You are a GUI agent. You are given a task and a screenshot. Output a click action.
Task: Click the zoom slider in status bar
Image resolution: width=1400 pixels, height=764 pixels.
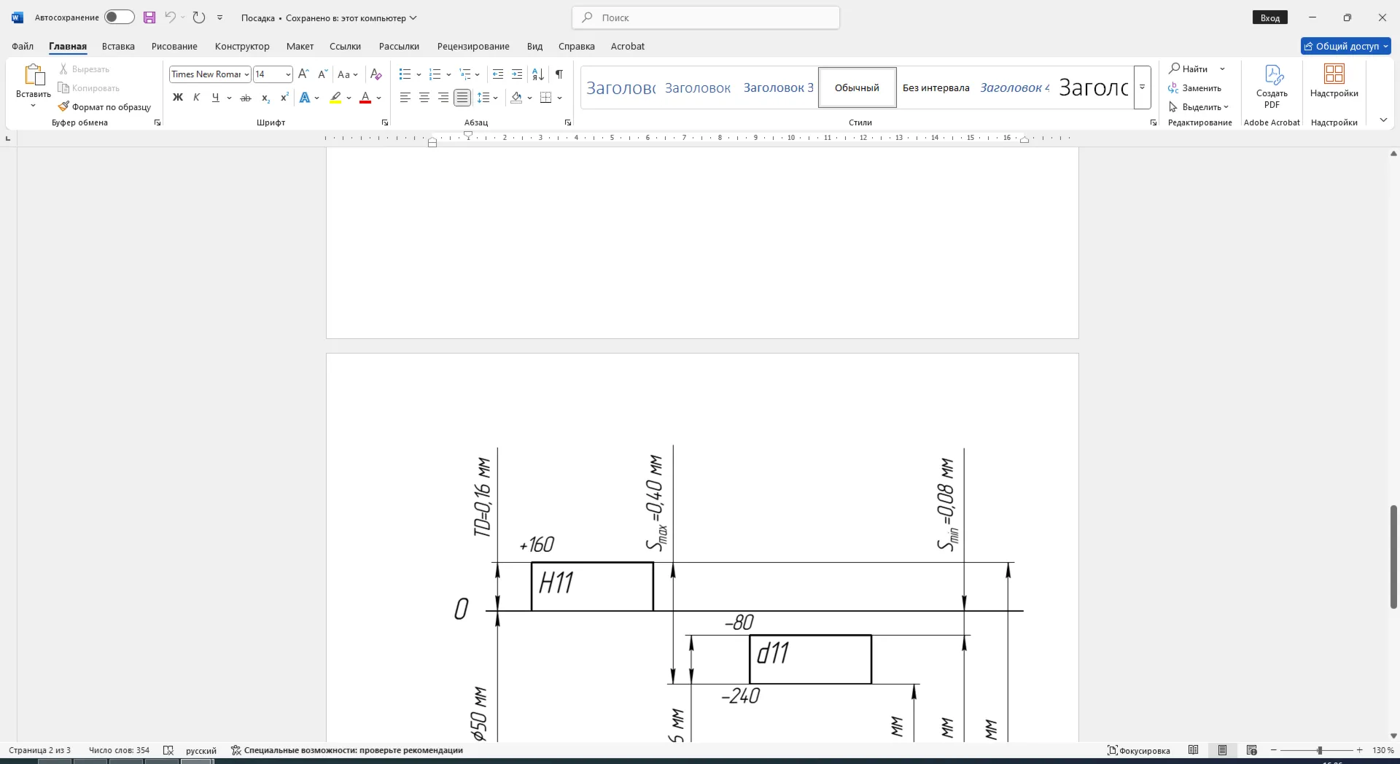coord(1318,750)
